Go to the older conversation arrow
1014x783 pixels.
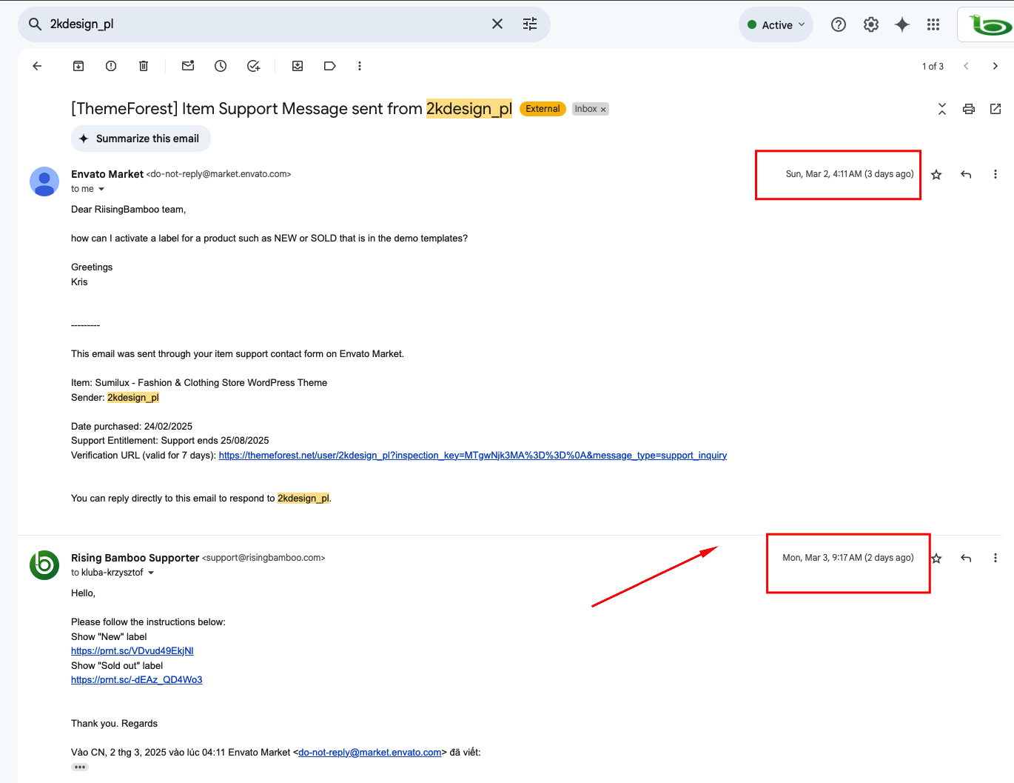point(995,66)
